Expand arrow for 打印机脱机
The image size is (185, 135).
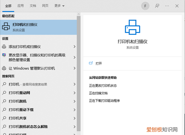pos(75,101)
